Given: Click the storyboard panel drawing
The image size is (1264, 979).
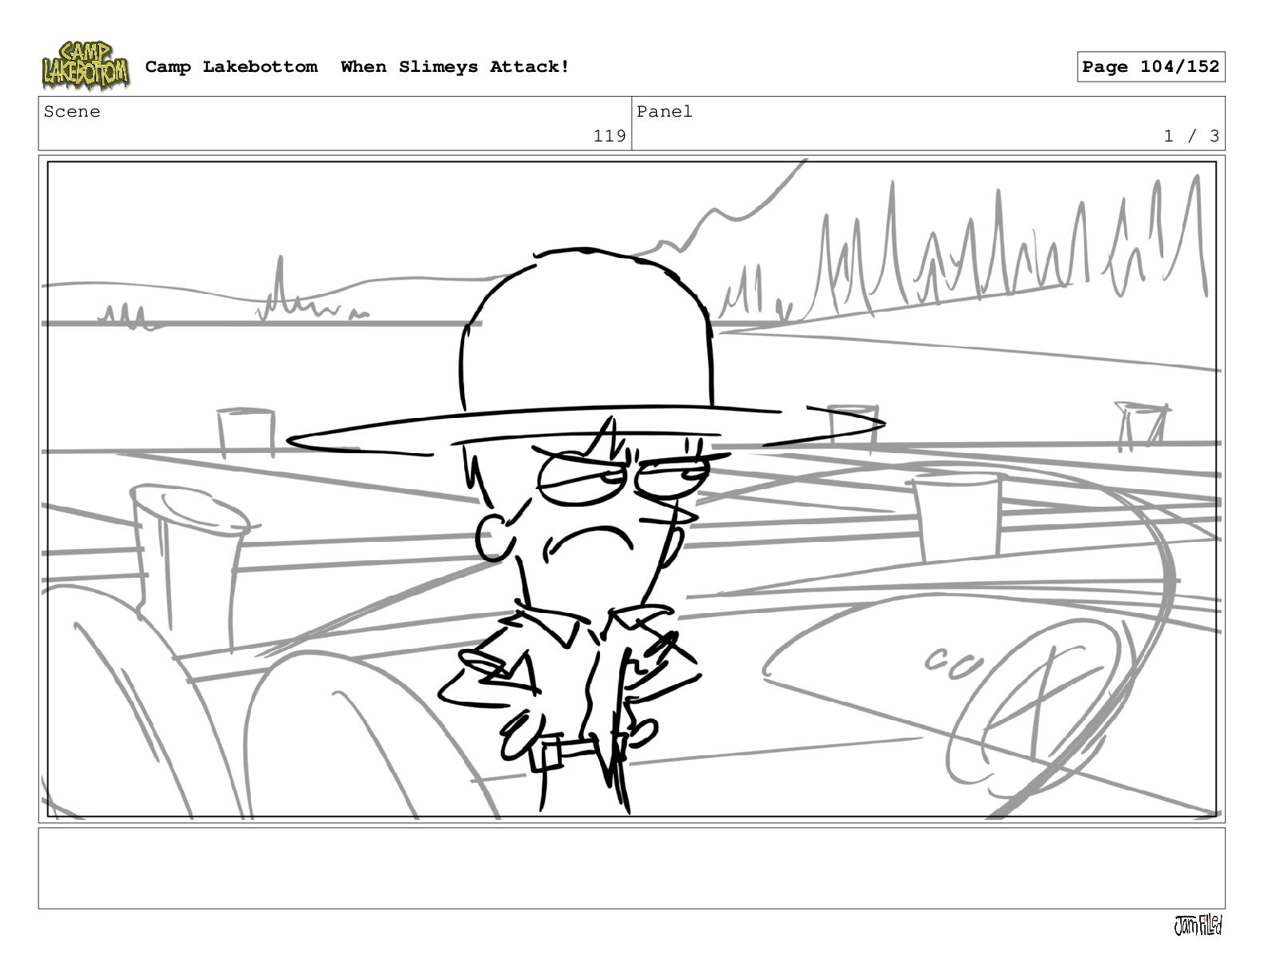Looking at the screenshot, I should coord(631,489).
